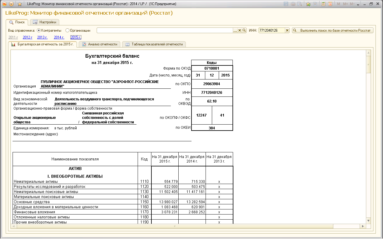Open the 2014 г. year link
Image resolution: width=383 pixels, height=239 pixels.
(59, 37)
